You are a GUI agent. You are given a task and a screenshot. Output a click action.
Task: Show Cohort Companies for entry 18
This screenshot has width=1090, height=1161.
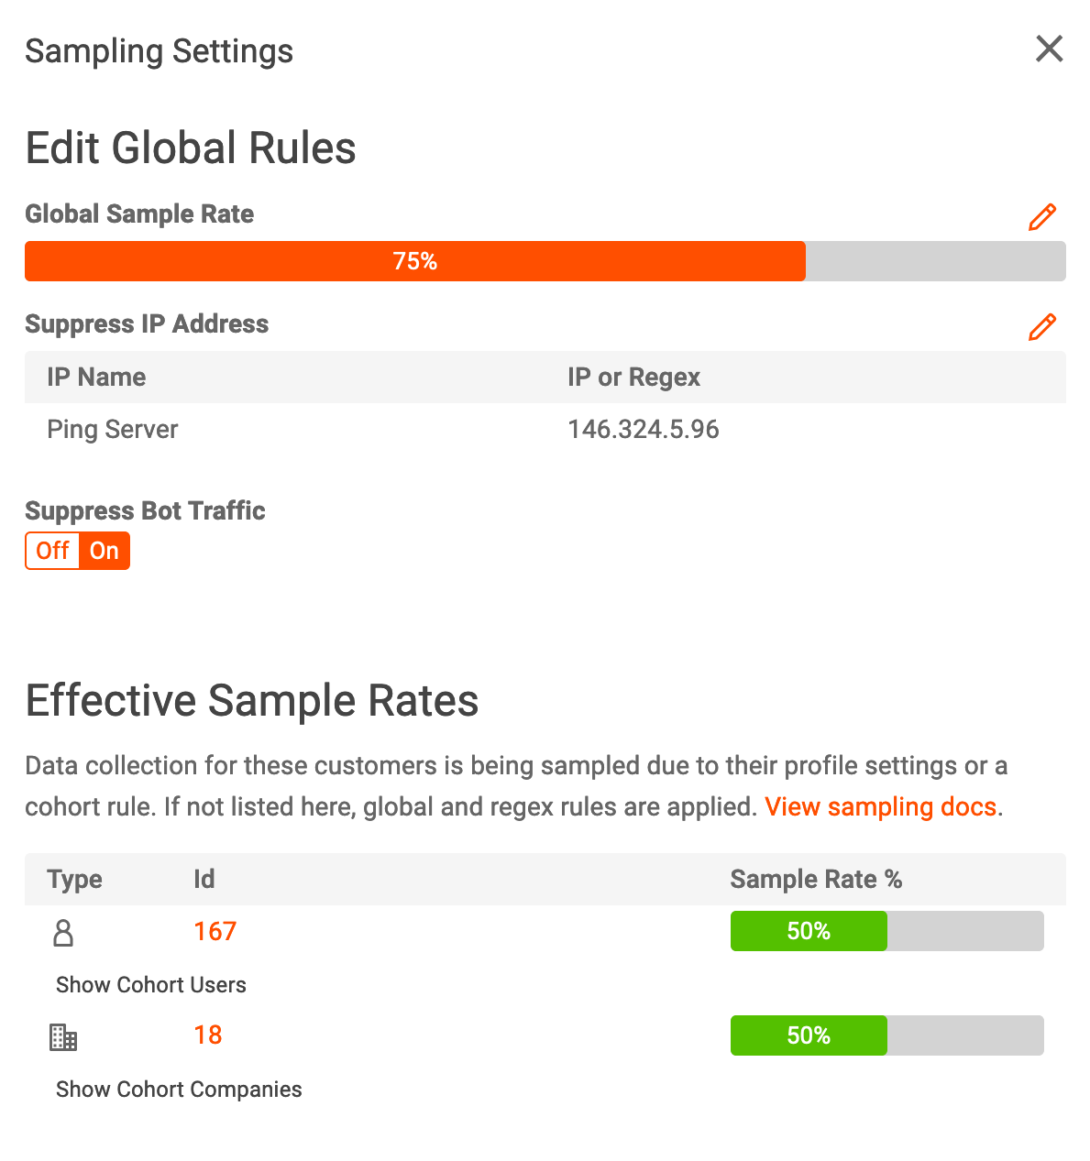pyautogui.click(x=178, y=1089)
